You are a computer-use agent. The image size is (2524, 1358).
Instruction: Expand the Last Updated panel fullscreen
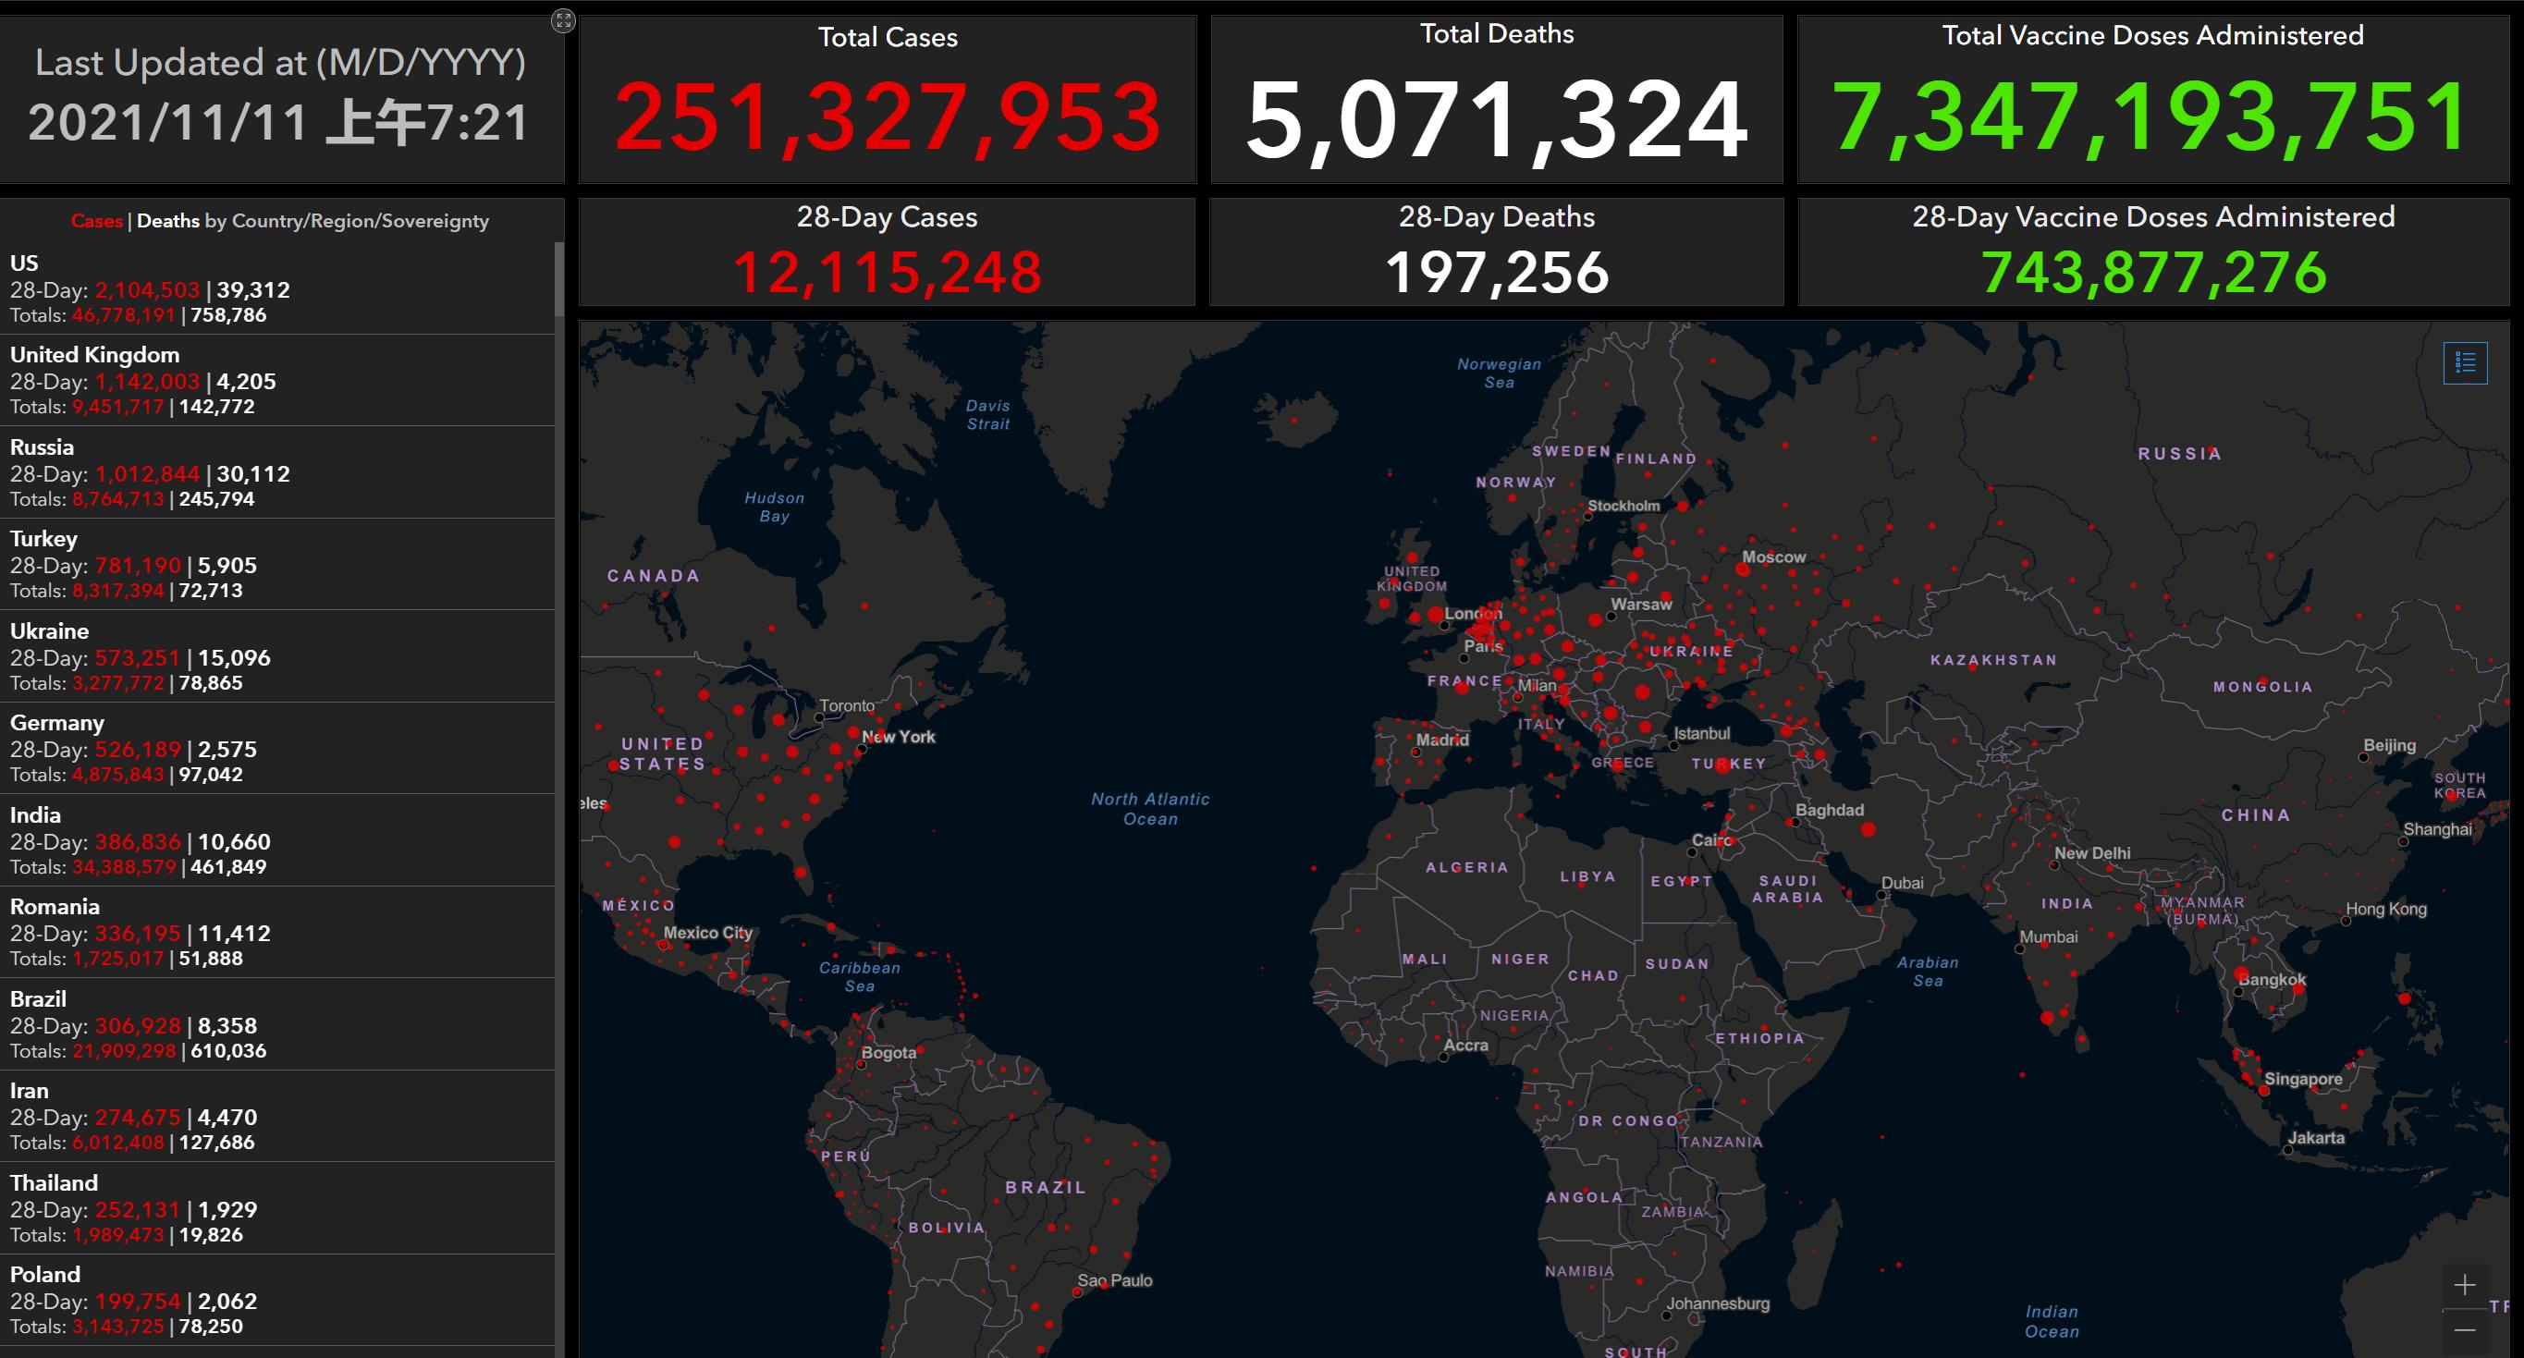pos(562,20)
